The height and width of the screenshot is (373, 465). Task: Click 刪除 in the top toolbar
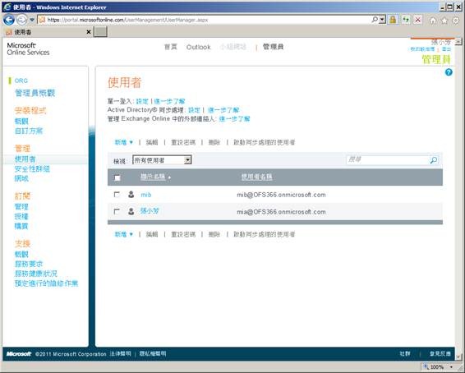(x=214, y=142)
